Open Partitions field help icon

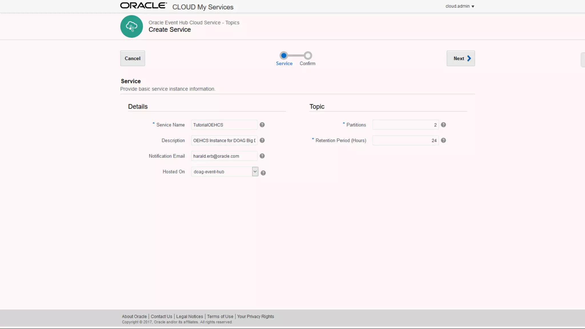443,125
